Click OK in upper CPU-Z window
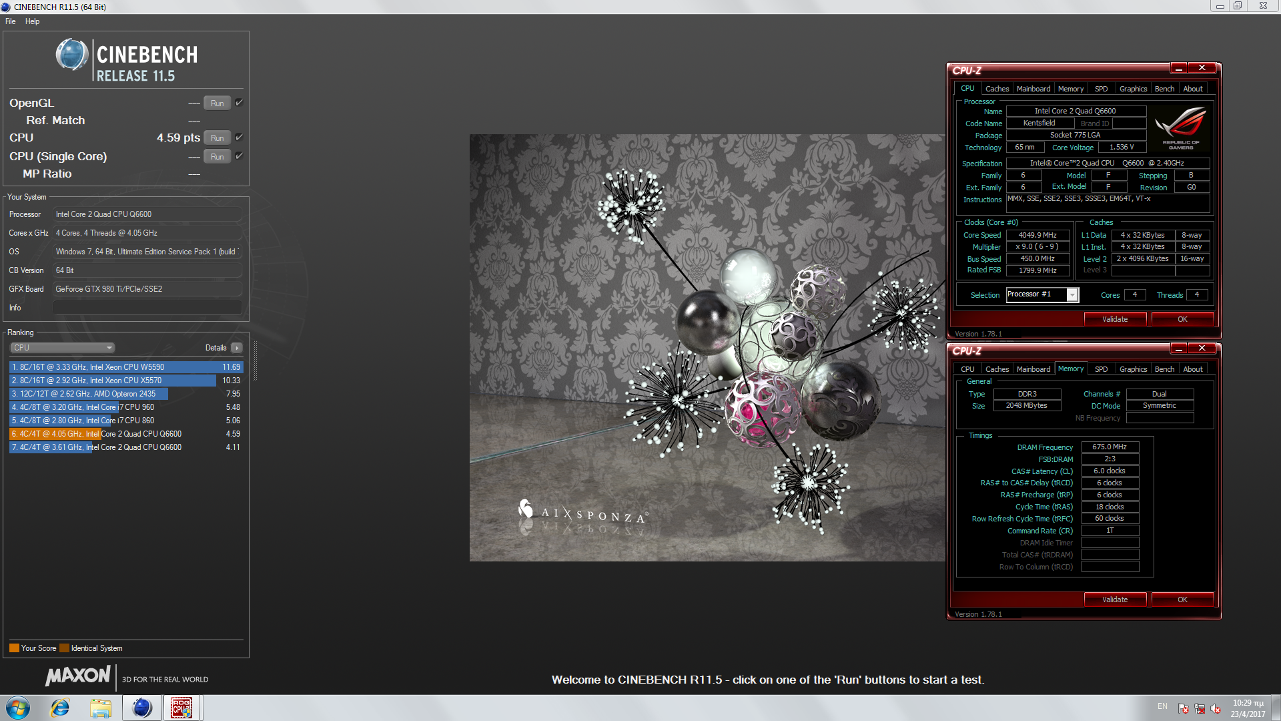1281x721 pixels. click(x=1182, y=319)
